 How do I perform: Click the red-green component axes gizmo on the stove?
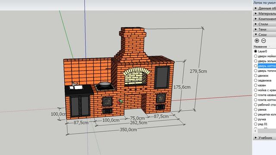[x=120, y=102]
